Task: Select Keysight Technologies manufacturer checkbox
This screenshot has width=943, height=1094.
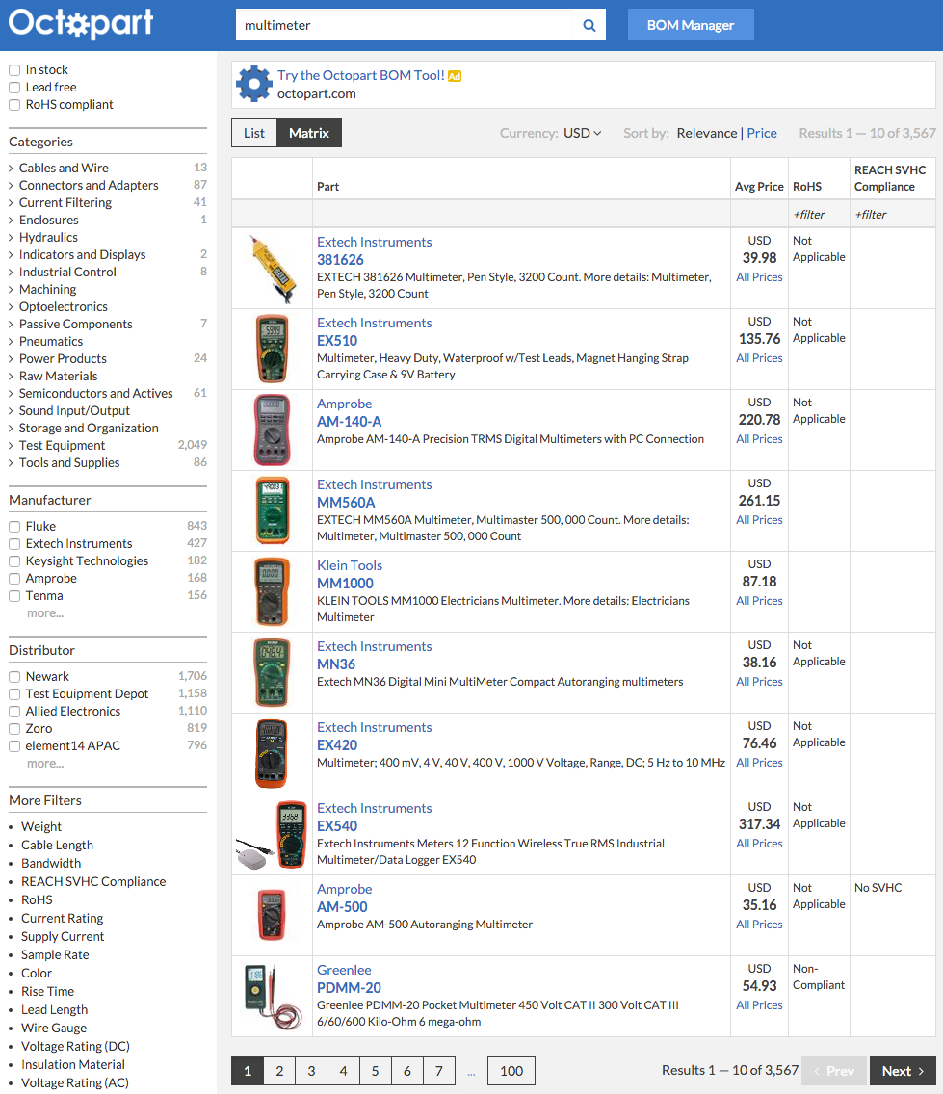Action: point(13,561)
